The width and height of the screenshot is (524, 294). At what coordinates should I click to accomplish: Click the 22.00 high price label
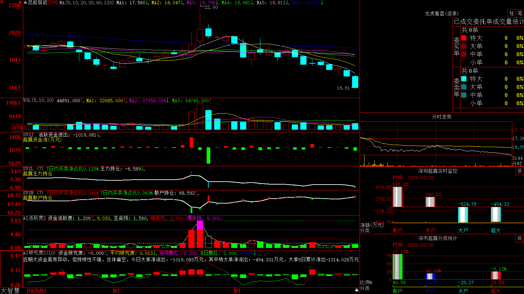[211, 7]
